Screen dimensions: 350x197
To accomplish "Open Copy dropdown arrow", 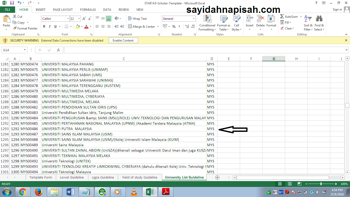I will (28, 23).
